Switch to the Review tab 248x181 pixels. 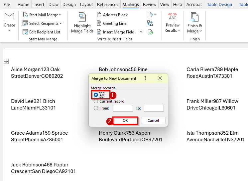point(149,5)
